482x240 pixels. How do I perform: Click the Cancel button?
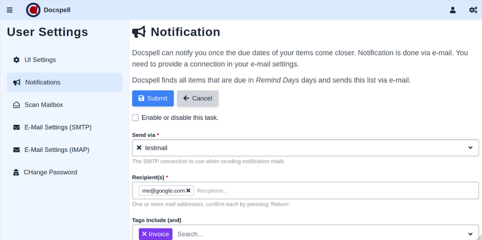(198, 98)
